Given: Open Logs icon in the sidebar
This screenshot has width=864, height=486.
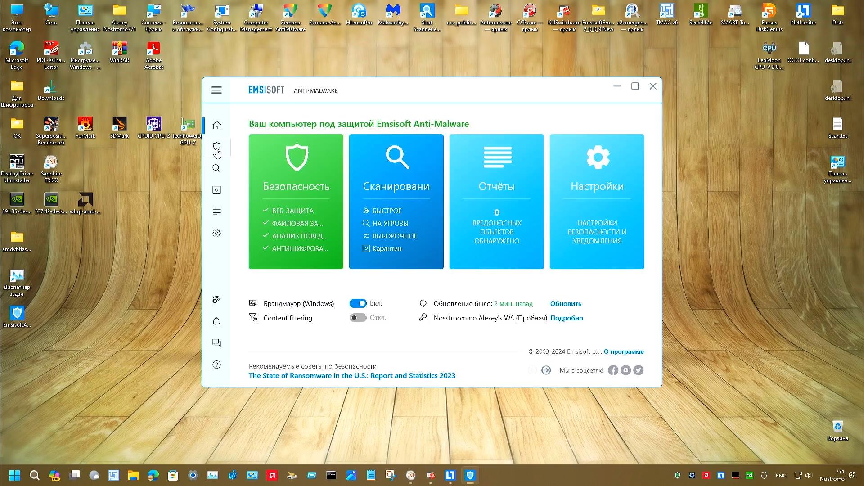Looking at the screenshot, I should tap(216, 211).
